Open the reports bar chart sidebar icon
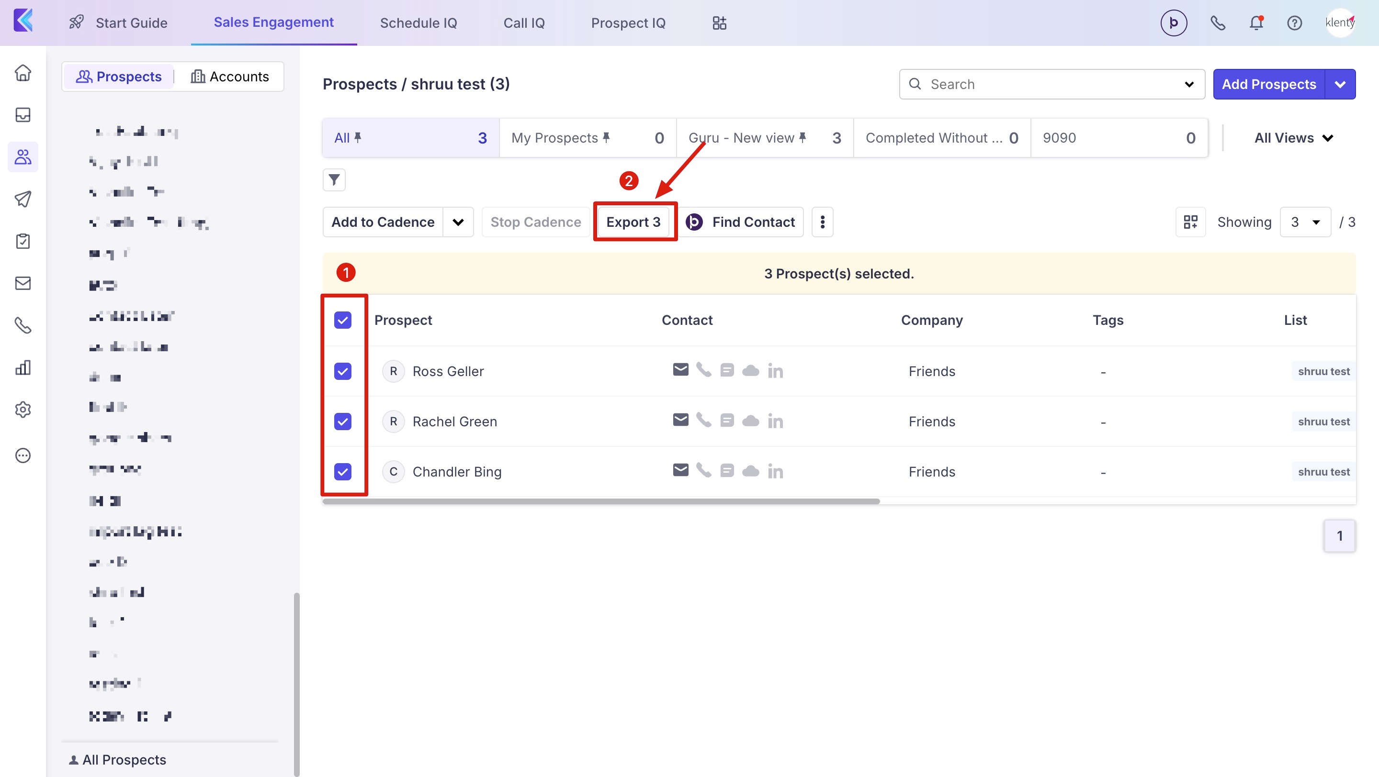The image size is (1379, 777). pos(23,367)
